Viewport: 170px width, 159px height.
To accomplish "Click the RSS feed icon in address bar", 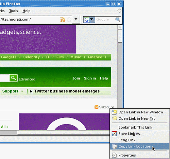I will (63, 20).
